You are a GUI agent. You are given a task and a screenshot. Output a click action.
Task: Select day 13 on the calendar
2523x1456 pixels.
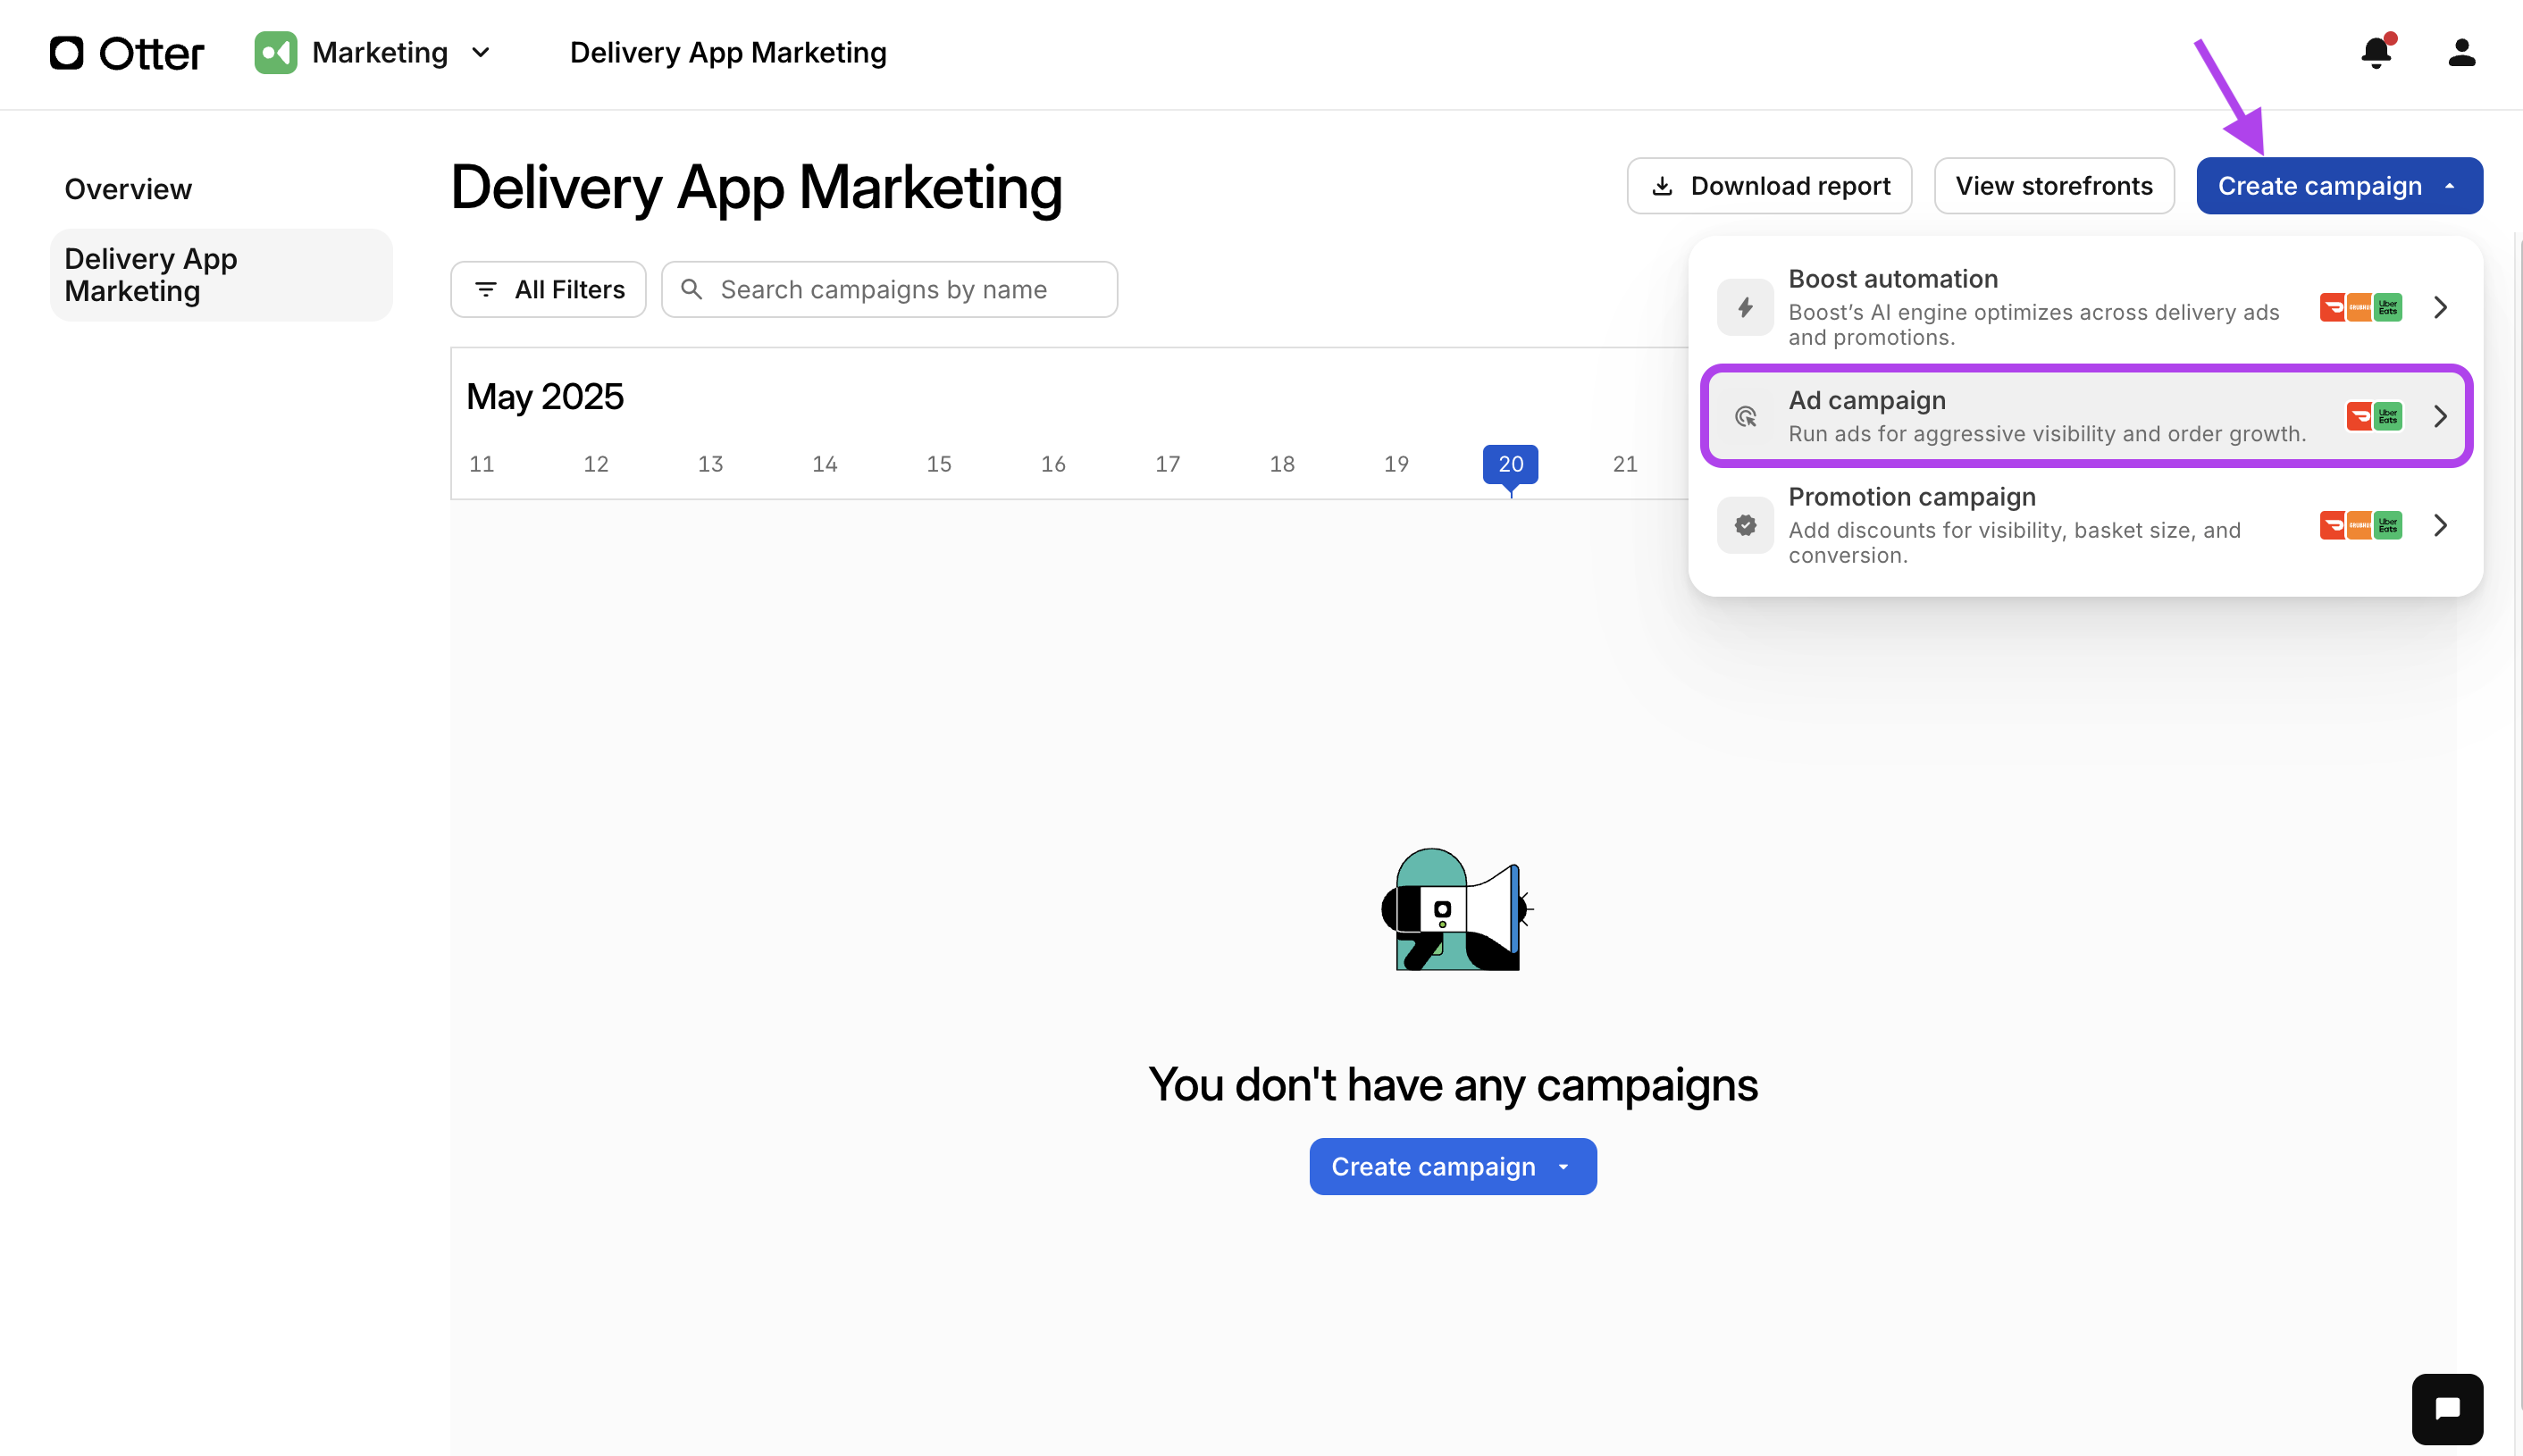click(x=710, y=464)
